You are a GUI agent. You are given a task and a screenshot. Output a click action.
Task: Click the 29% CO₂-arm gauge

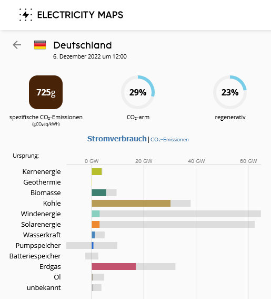(x=138, y=92)
